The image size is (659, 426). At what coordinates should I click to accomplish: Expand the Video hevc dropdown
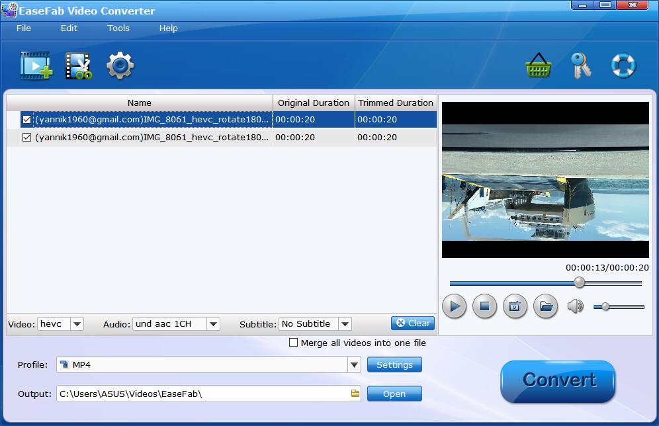pos(77,324)
